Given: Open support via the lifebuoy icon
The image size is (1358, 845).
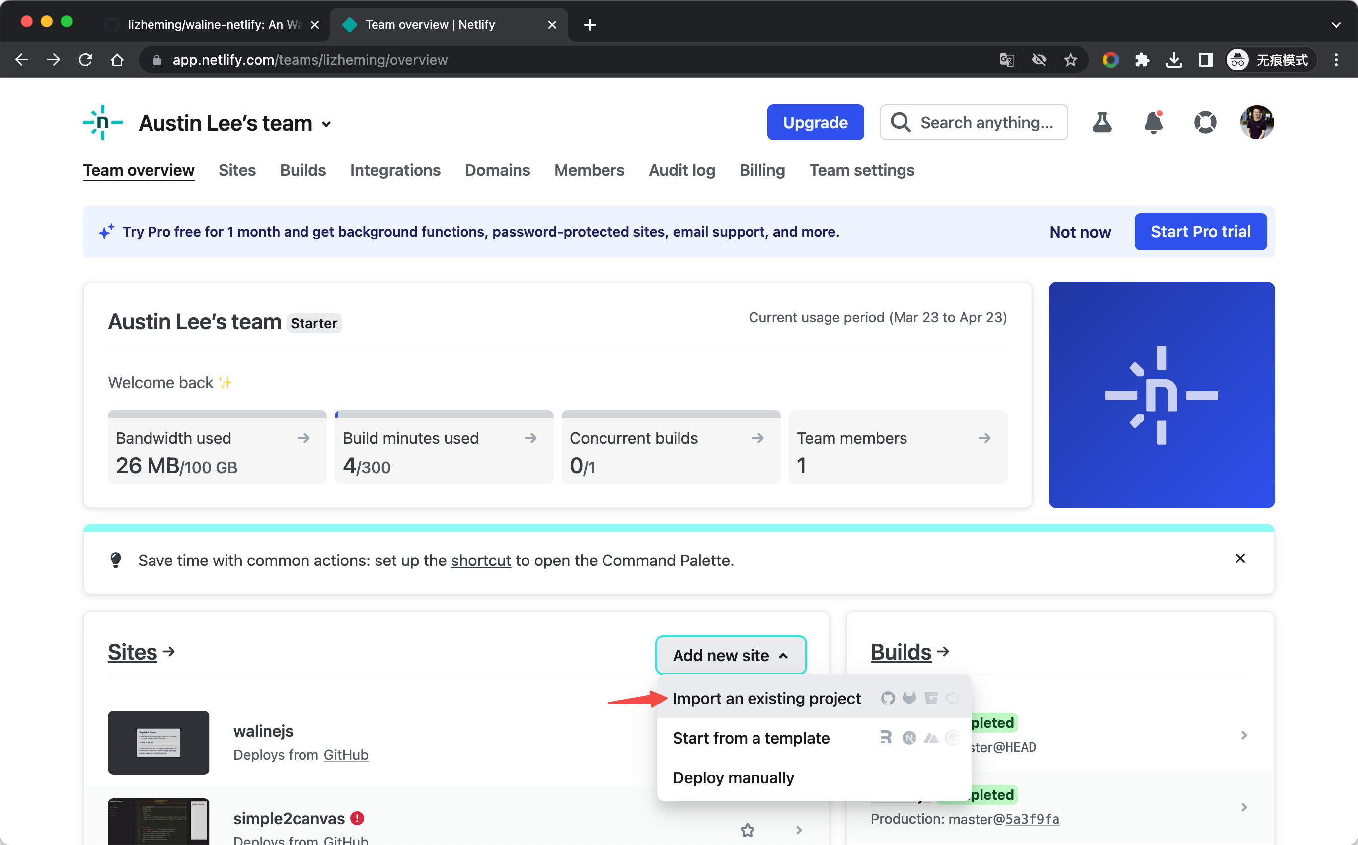Looking at the screenshot, I should click(1206, 123).
